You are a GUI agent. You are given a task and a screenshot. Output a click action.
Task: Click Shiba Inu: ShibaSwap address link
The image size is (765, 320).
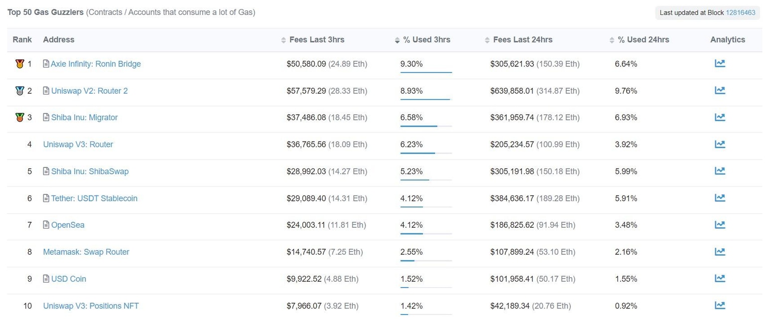pos(90,171)
